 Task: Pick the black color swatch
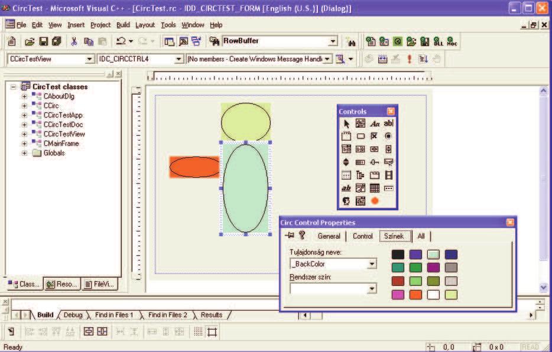[398, 254]
